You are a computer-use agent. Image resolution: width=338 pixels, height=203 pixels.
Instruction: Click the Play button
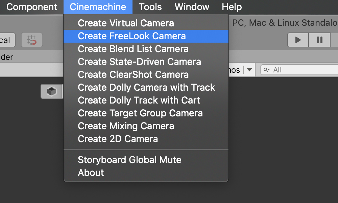coord(298,40)
